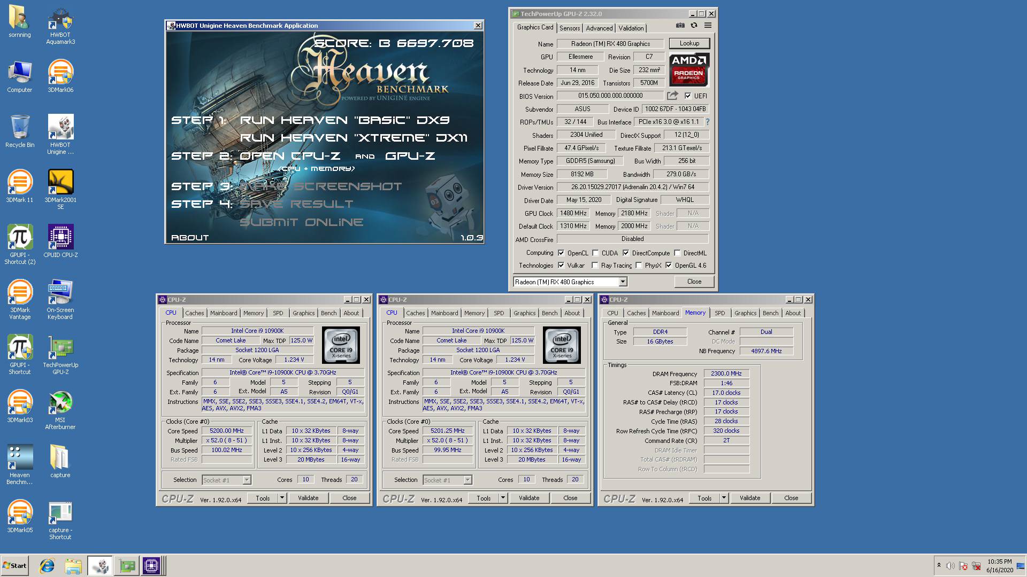Viewport: 1027px width, 577px height.
Task: Toggle the Ray Tracing checkbox
Action: [595, 265]
